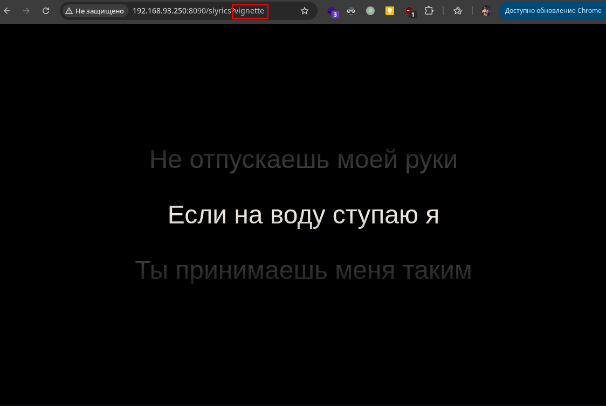Viewport: 606px width, 406px height.
Task: Click the masked face extension icon
Action: (351, 11)
